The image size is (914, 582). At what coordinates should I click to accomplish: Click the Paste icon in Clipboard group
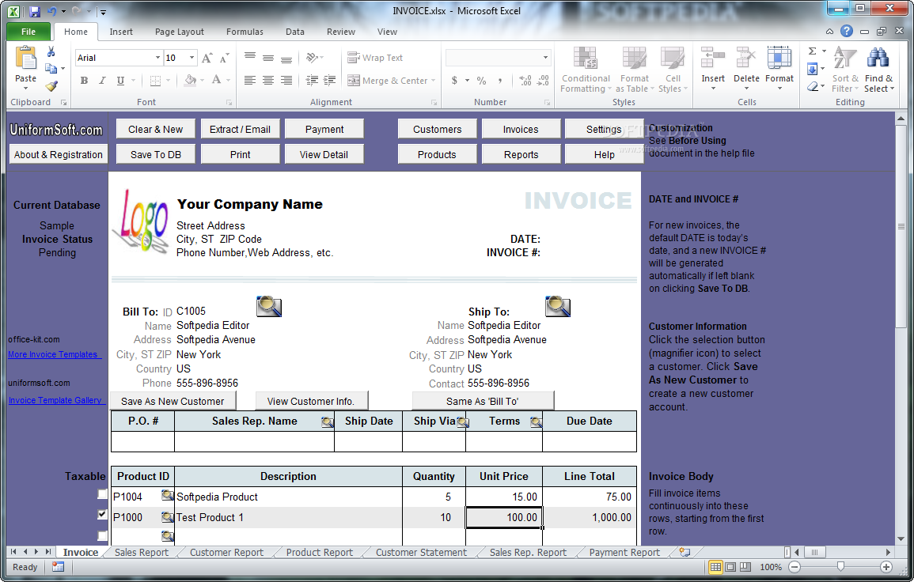coord(25,59)
